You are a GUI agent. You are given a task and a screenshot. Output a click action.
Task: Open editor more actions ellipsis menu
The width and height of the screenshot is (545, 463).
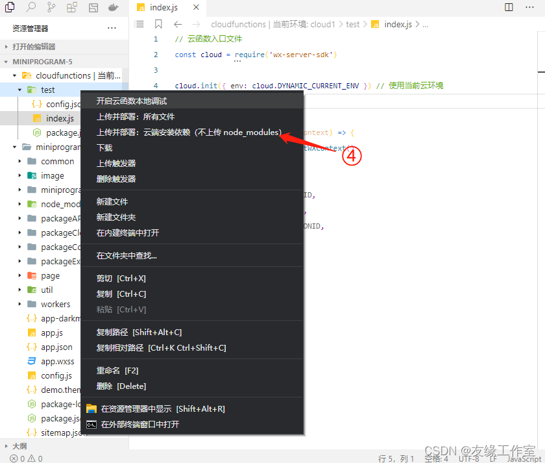click(529, 7)
